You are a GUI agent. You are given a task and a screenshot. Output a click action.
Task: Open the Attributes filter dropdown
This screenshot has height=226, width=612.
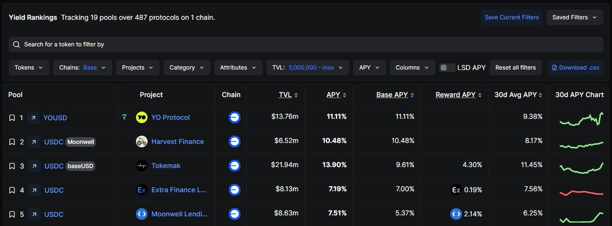238,67
